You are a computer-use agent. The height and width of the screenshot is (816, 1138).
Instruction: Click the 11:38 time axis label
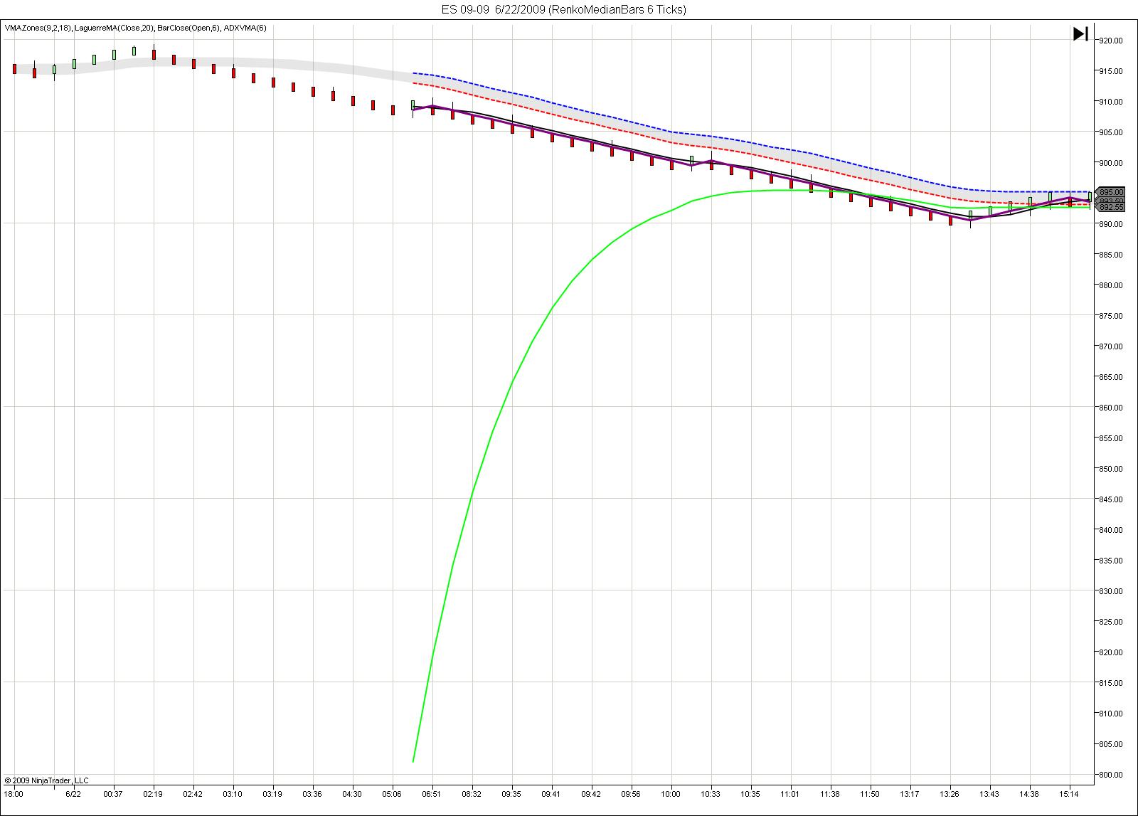(830, 794)
